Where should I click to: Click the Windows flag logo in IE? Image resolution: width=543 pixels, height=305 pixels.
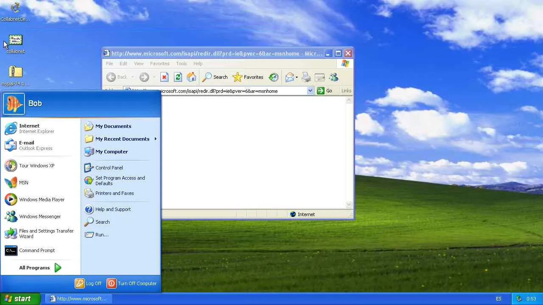click(x=345, y=64)
